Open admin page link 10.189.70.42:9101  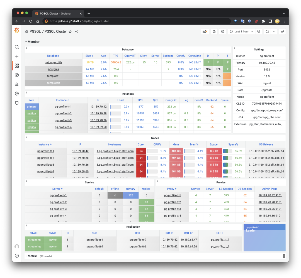pos(270,195)
